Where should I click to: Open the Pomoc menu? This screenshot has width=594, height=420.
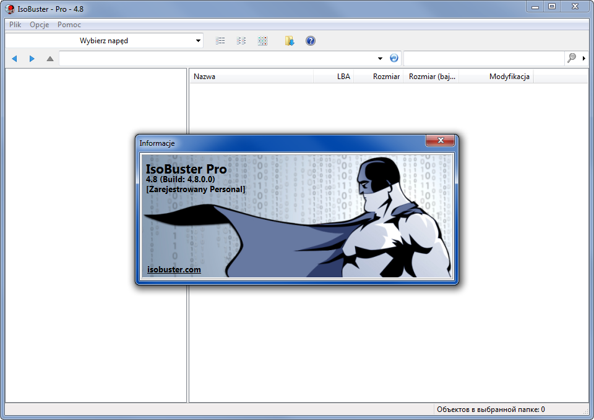69,25
